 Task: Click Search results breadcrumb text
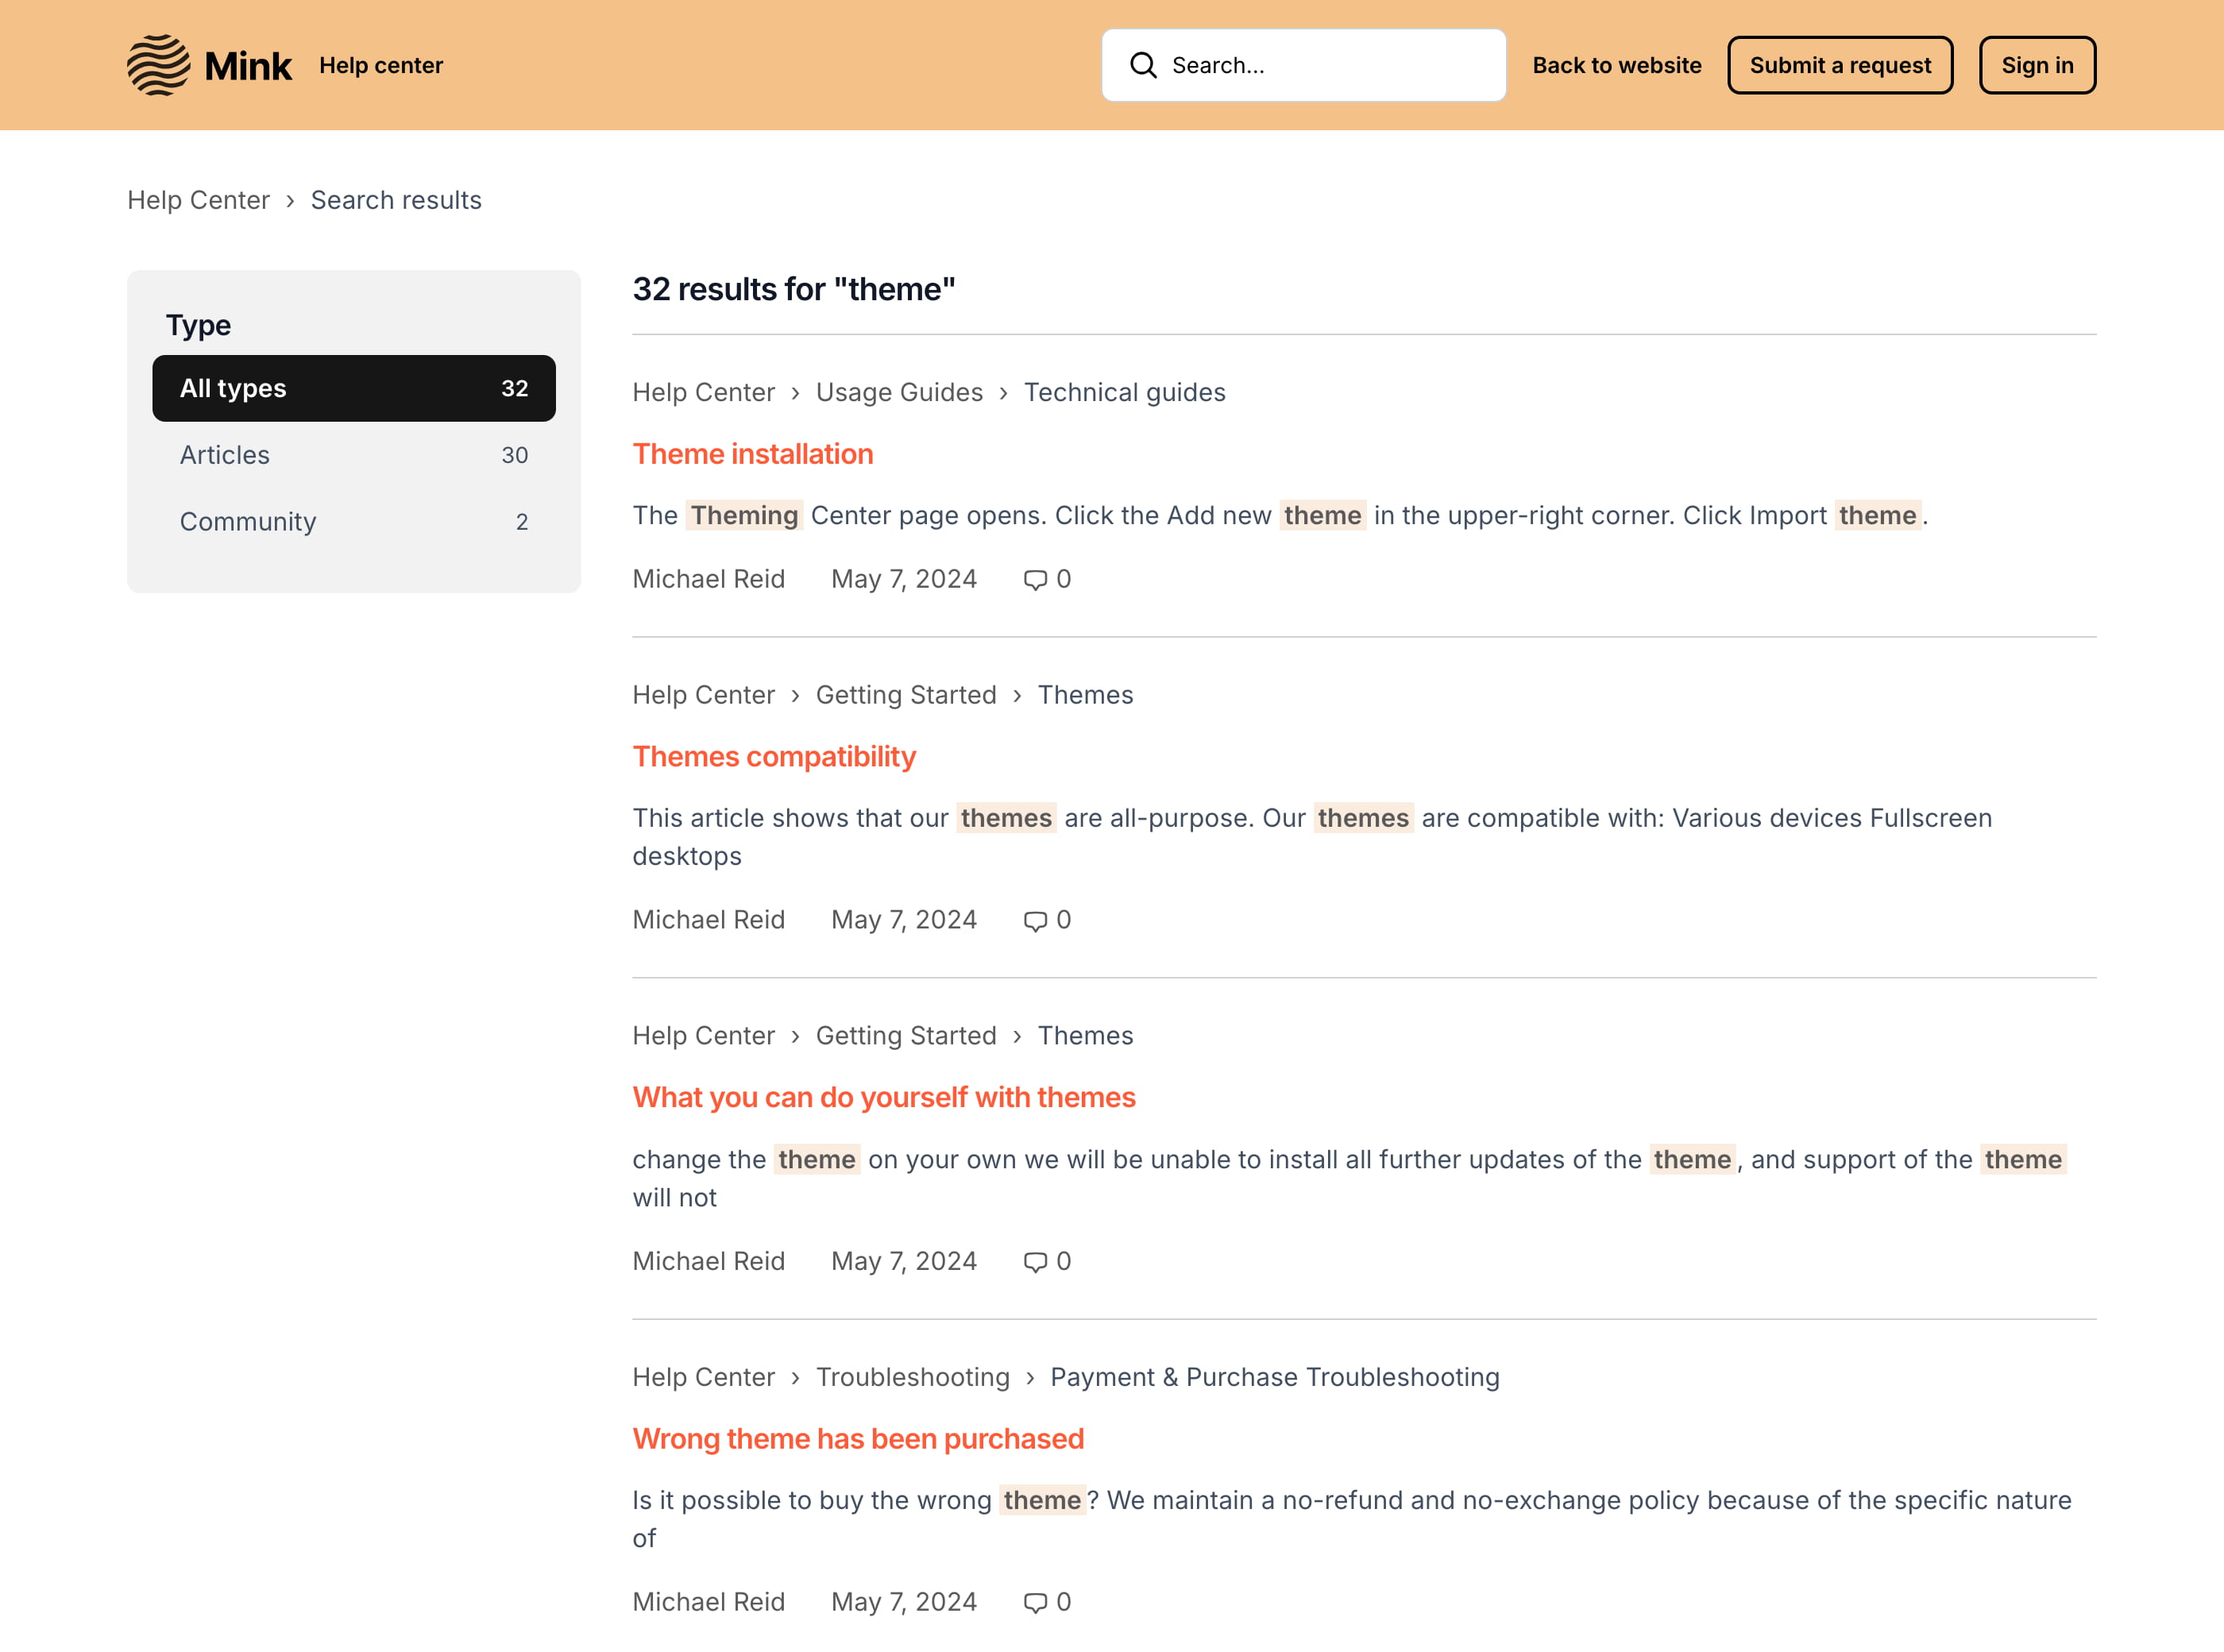(x=396, y=200)
